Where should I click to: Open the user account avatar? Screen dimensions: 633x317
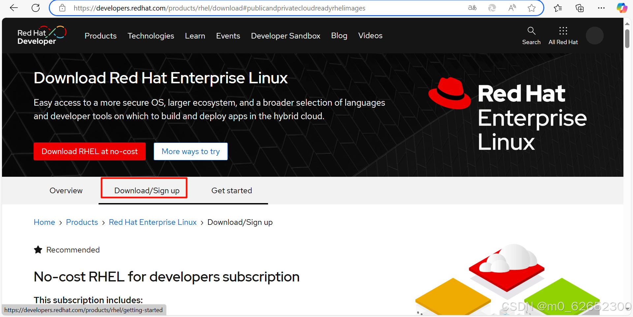595,36
